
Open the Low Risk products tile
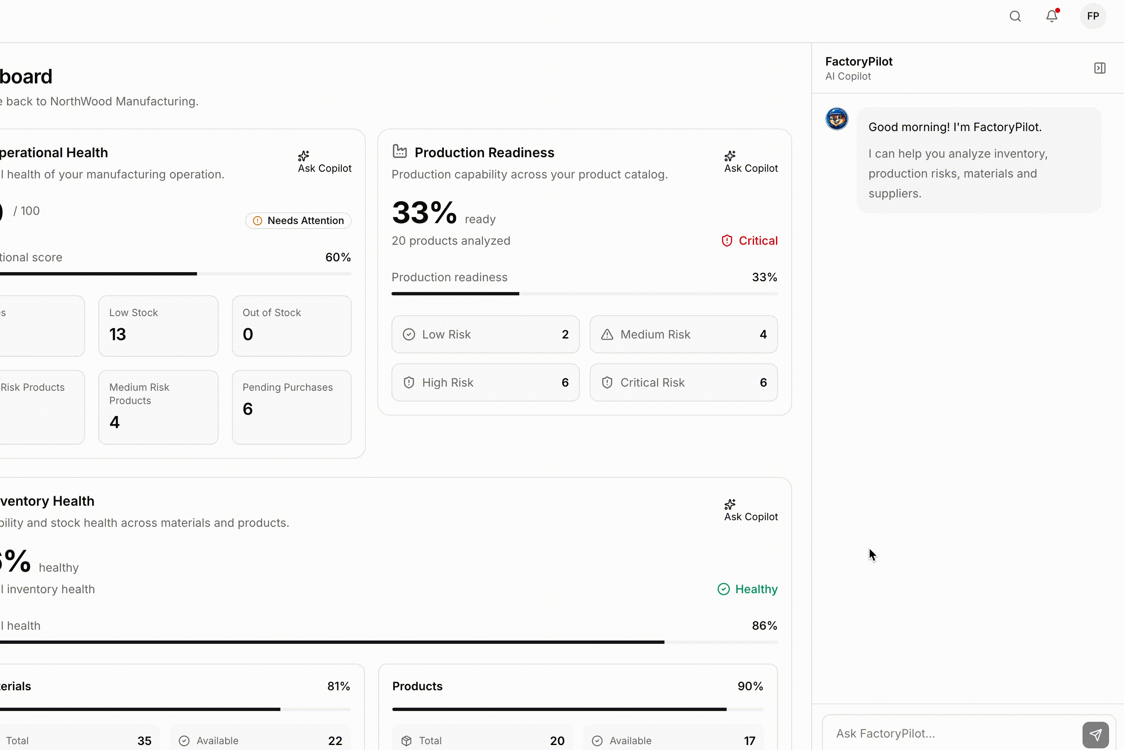tap(485, 334)
